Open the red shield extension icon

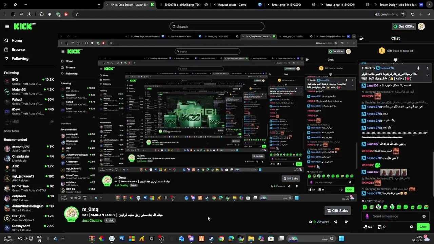tap(66, 14)
